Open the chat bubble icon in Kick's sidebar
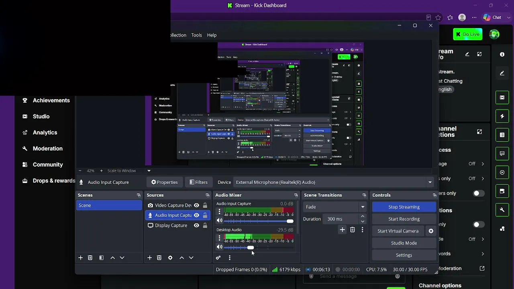This screenshot has width=514, height=289. (502, 154)
